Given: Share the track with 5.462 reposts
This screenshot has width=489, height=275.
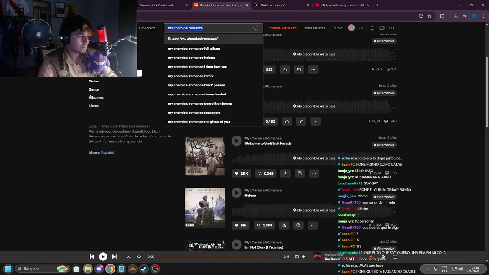Looking at the screenshot, I should pyautogui.click(x=287, y=121).
